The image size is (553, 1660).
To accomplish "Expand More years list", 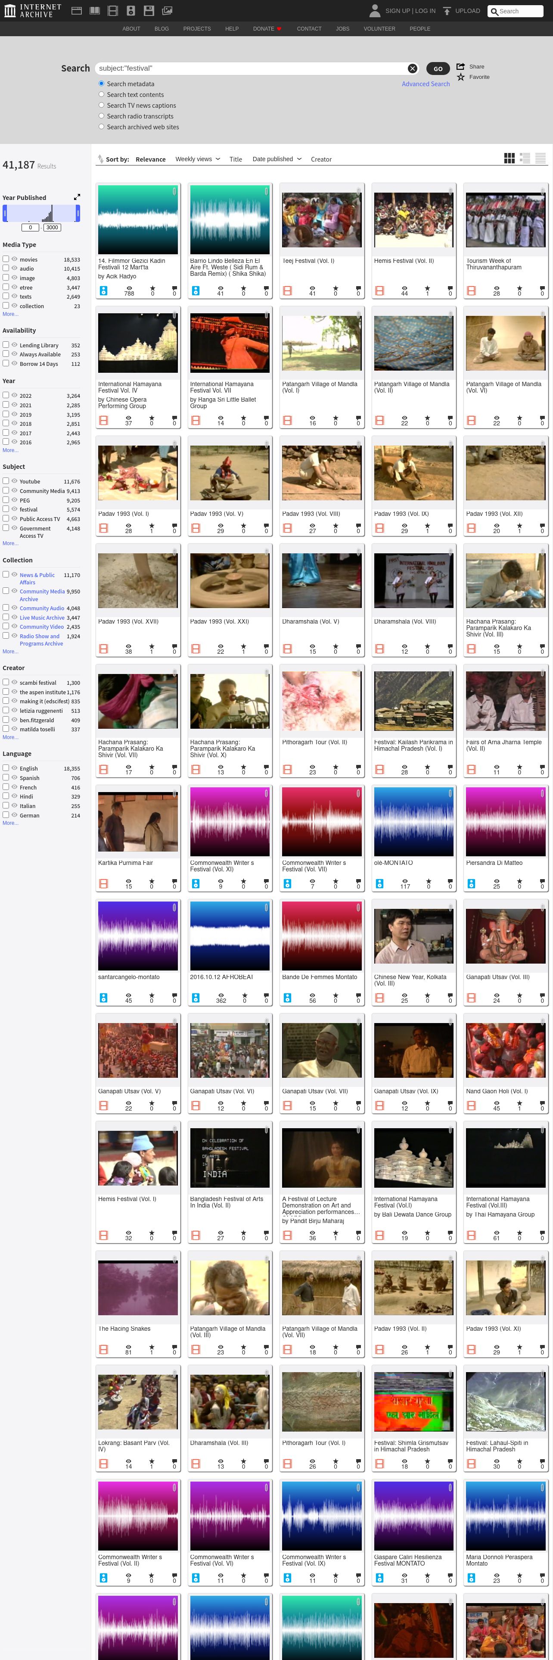I will pyautogui.click(x=10, y=450).
